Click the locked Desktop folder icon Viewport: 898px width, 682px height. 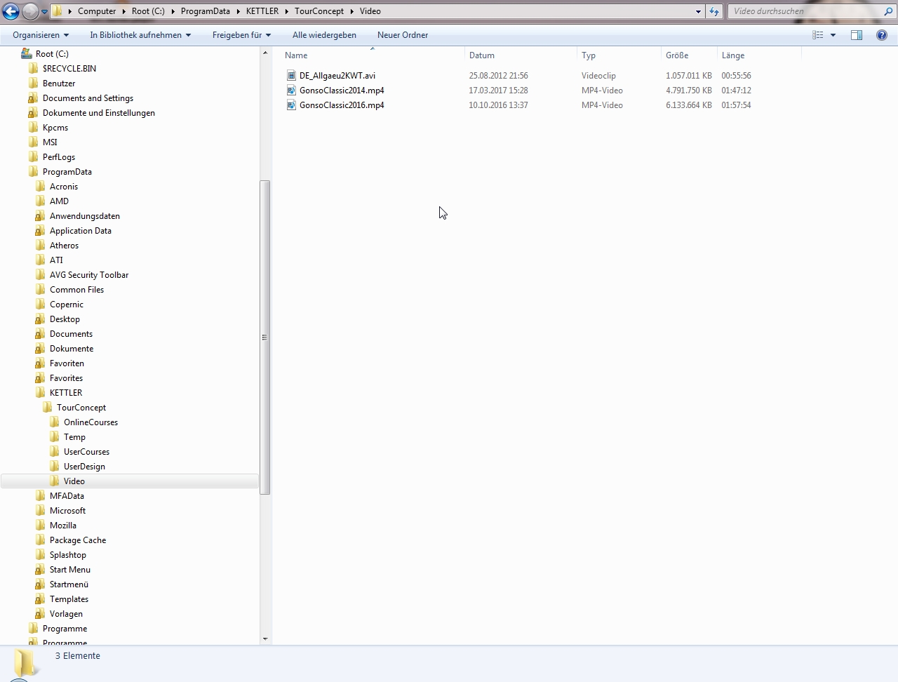click(x=40, y=319)
